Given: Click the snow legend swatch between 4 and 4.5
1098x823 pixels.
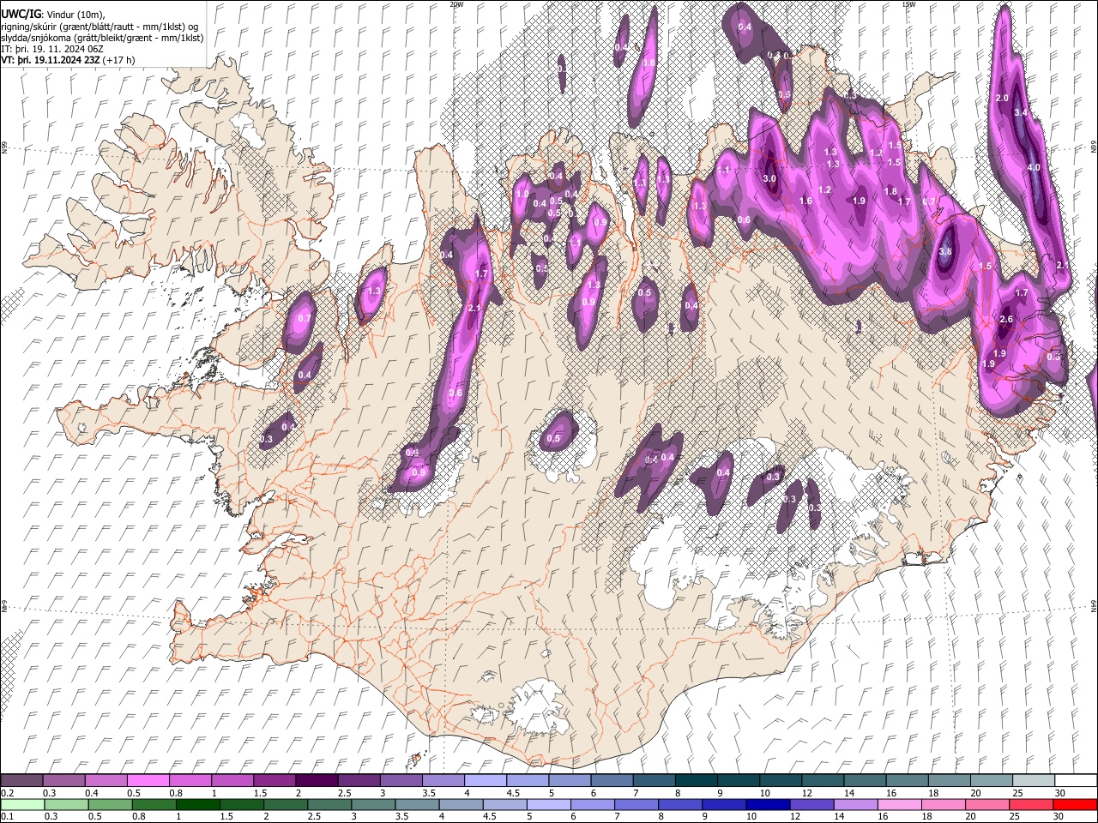Looking at the screenshot, I should click(x=484, y=780).
